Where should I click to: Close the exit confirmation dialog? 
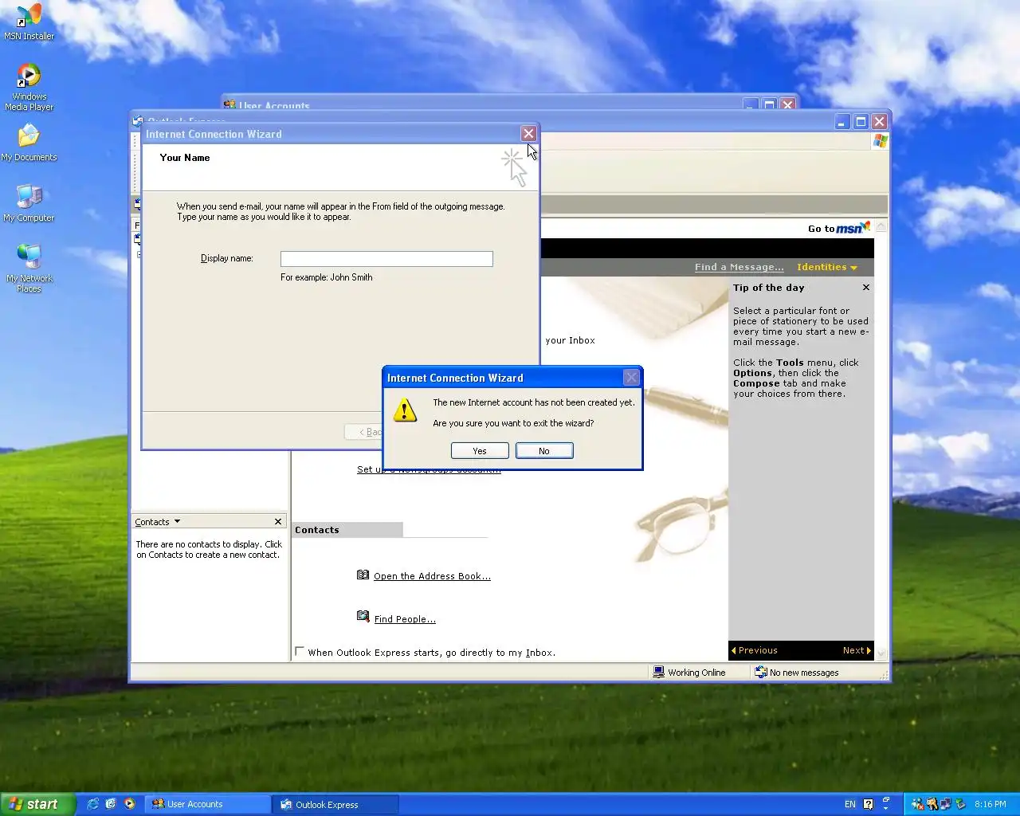[x=631, y=377]
